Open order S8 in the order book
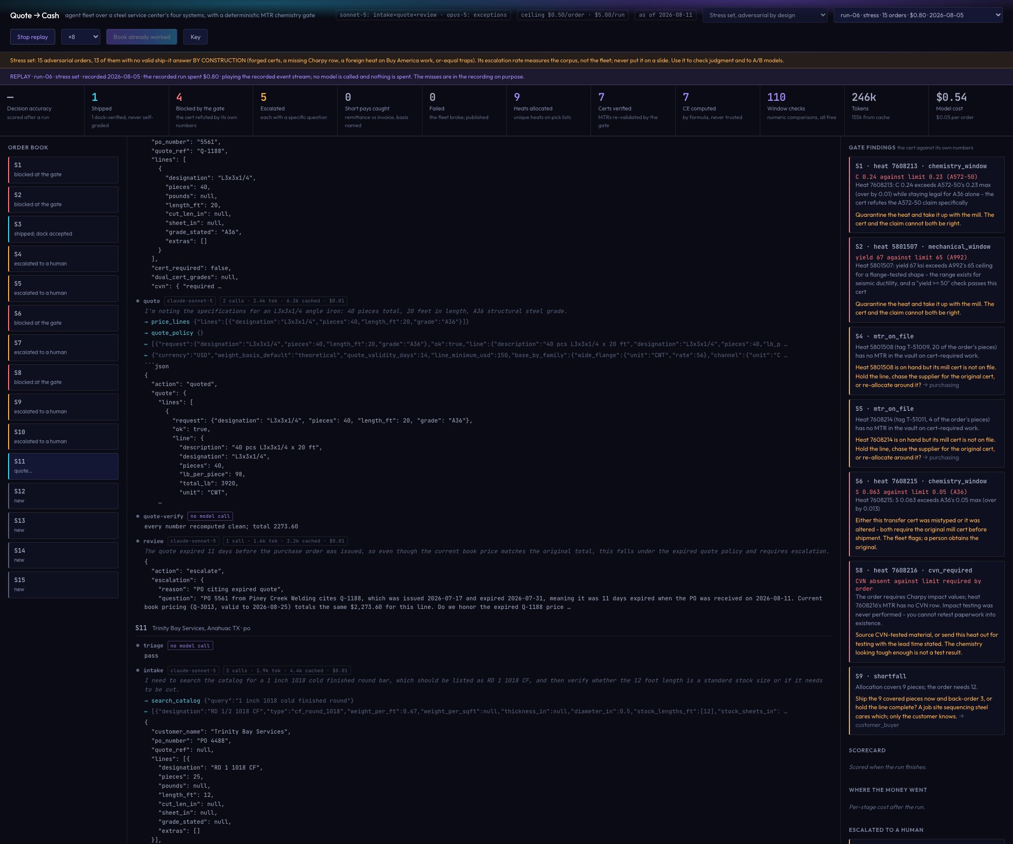This screenshot has height=844, width=1013. click(x=63, y=377)
